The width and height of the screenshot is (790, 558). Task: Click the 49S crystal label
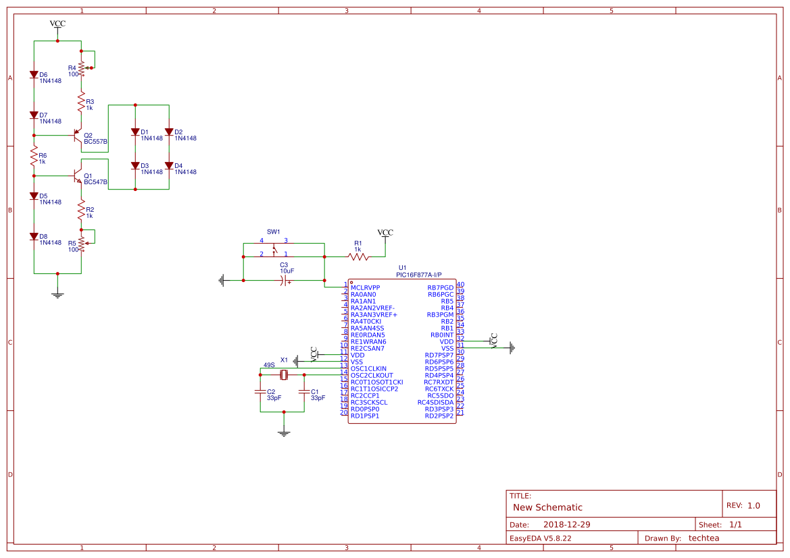[x=269, y=365]
